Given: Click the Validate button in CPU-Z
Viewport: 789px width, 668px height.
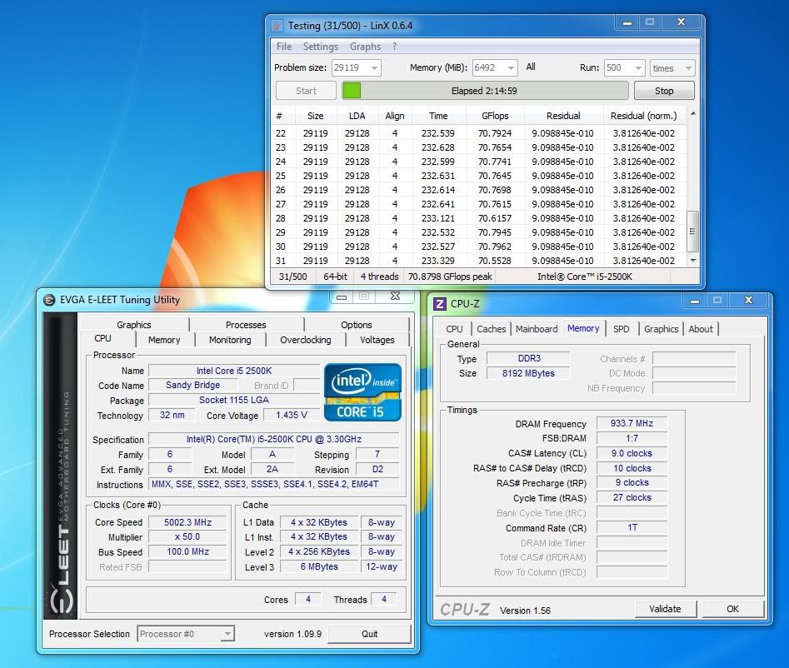Looking at the screenshot, I should 665,609.
